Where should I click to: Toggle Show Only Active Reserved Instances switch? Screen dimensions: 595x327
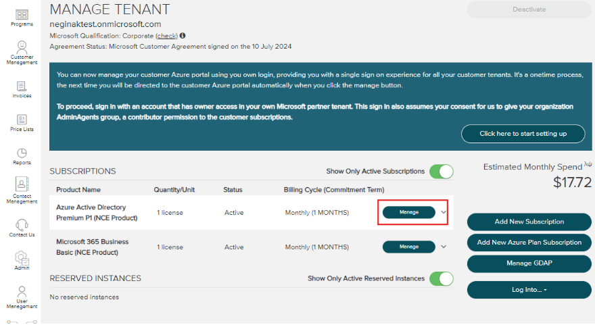click(442, 279)
